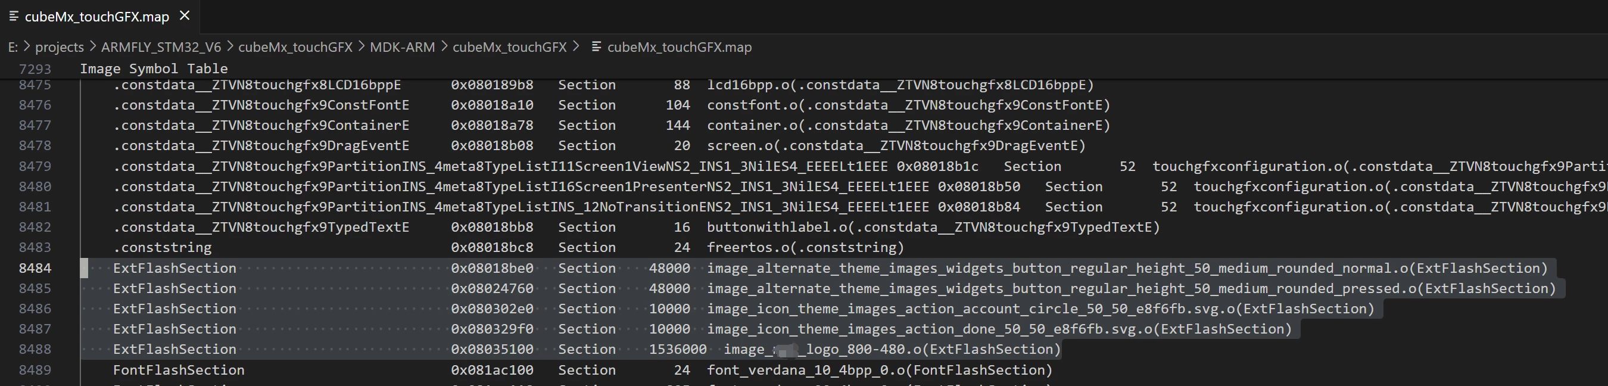Viewport: 1608px width, 386px height.
Task: Open the ARMFLY_STM32_V6 breadcrumb segment
Action: tap(161, 48)
